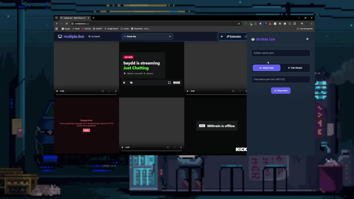Open the Google bookmark

66,29
